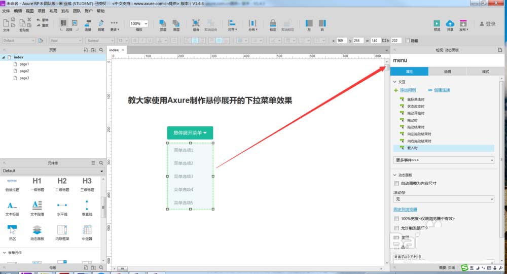Image resolution: width=507 pixels, height=274 pixels.
Task: Click the 固定到浏览器 link
Action: point(405,210)
